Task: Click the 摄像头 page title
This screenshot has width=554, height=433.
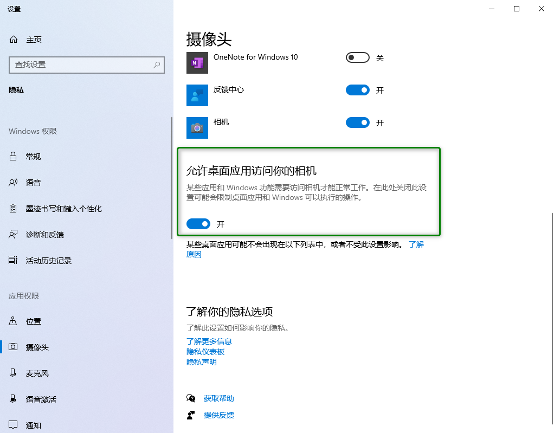Action: coord(209,39)
